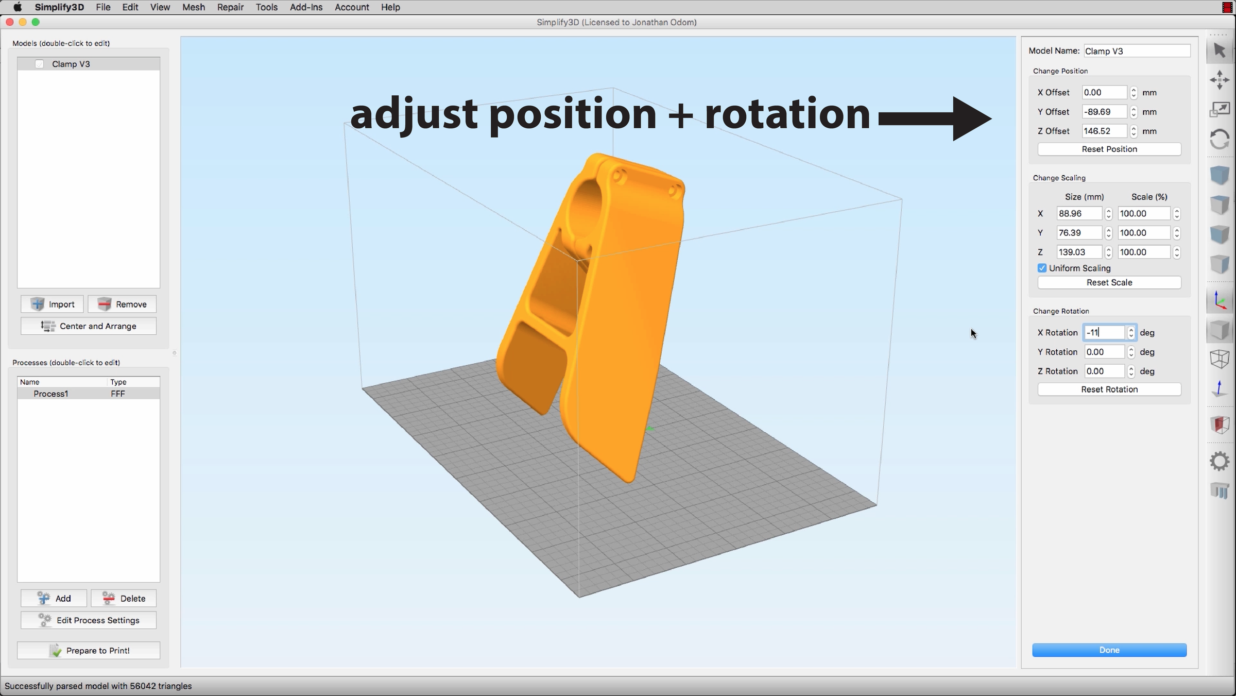
Task: Click the customize supports icon
Action: pos(1220,490)
